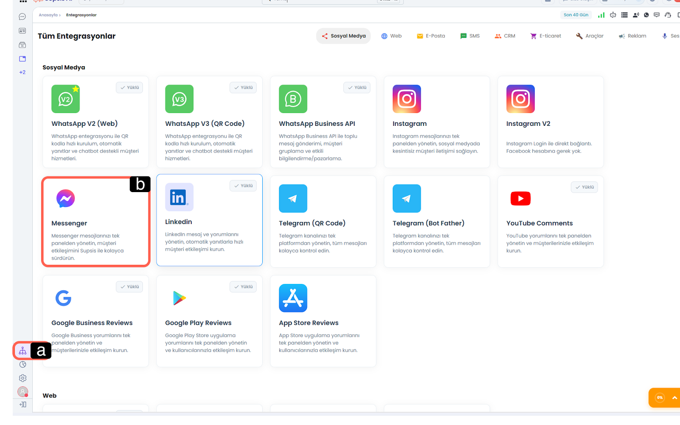Switch to the E-Posta tab
680x425 pixels.
point(431,36)
